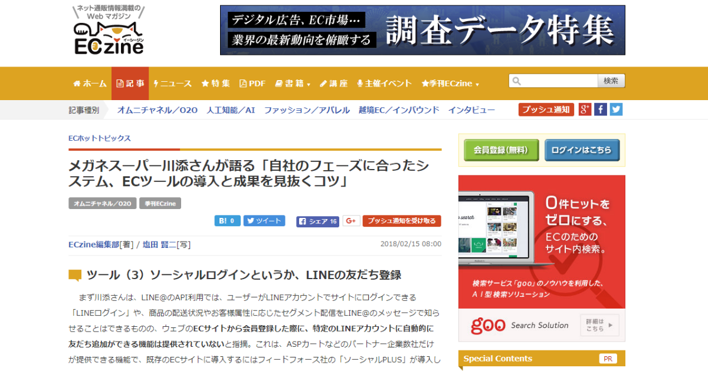Click the 検索 search button

tap(611, 81)
